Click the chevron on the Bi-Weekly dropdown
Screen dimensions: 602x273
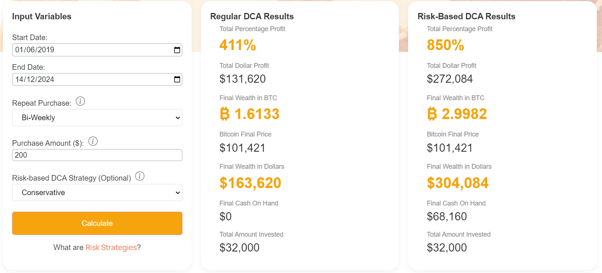pos(176,118)
